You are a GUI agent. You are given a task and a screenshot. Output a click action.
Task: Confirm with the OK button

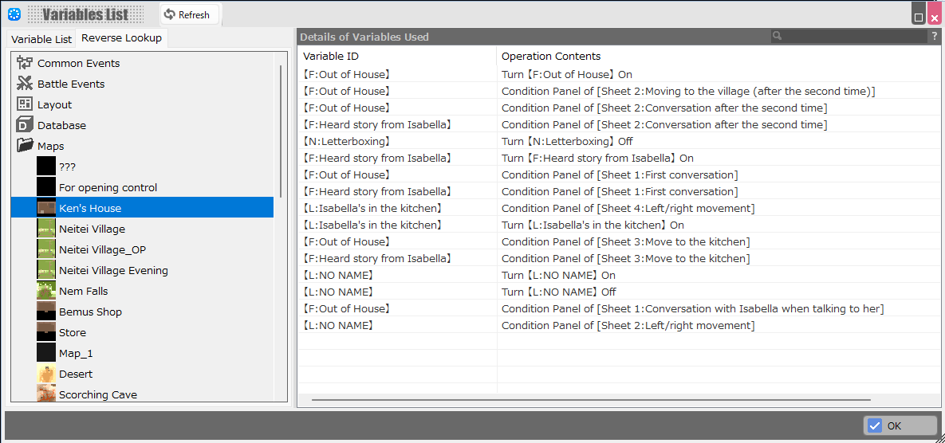click(900, 425)
